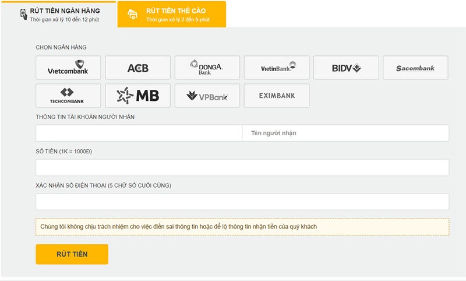466x281 pixels.
Task: Click the phone number confirmation field
Action: [242, 202]
